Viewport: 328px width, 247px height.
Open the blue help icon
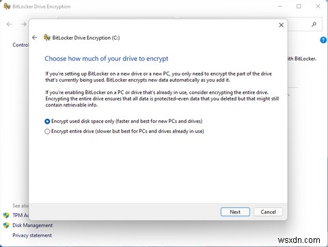coord(323,40)
